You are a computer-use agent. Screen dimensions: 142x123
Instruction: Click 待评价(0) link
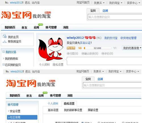click(107, 54)
